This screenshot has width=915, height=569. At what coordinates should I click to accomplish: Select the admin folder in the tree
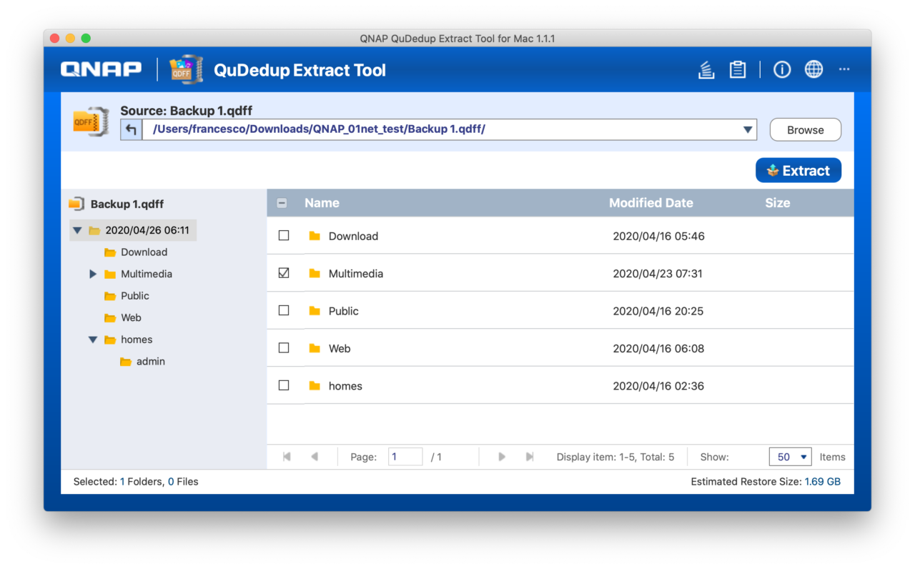(x=152, y=361)
